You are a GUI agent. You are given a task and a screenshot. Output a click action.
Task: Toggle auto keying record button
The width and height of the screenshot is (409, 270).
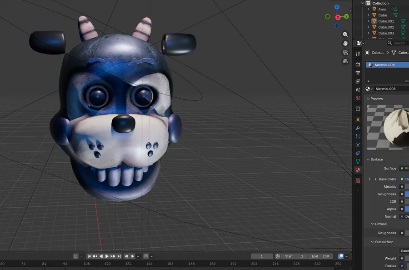(x=75, y=256)
